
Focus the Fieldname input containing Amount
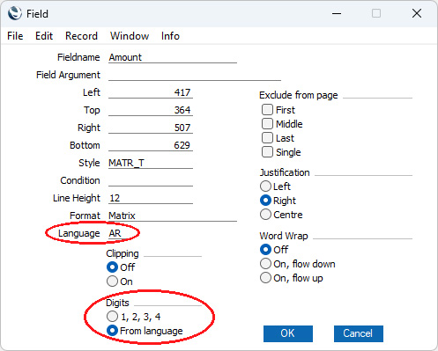[173, 57]
